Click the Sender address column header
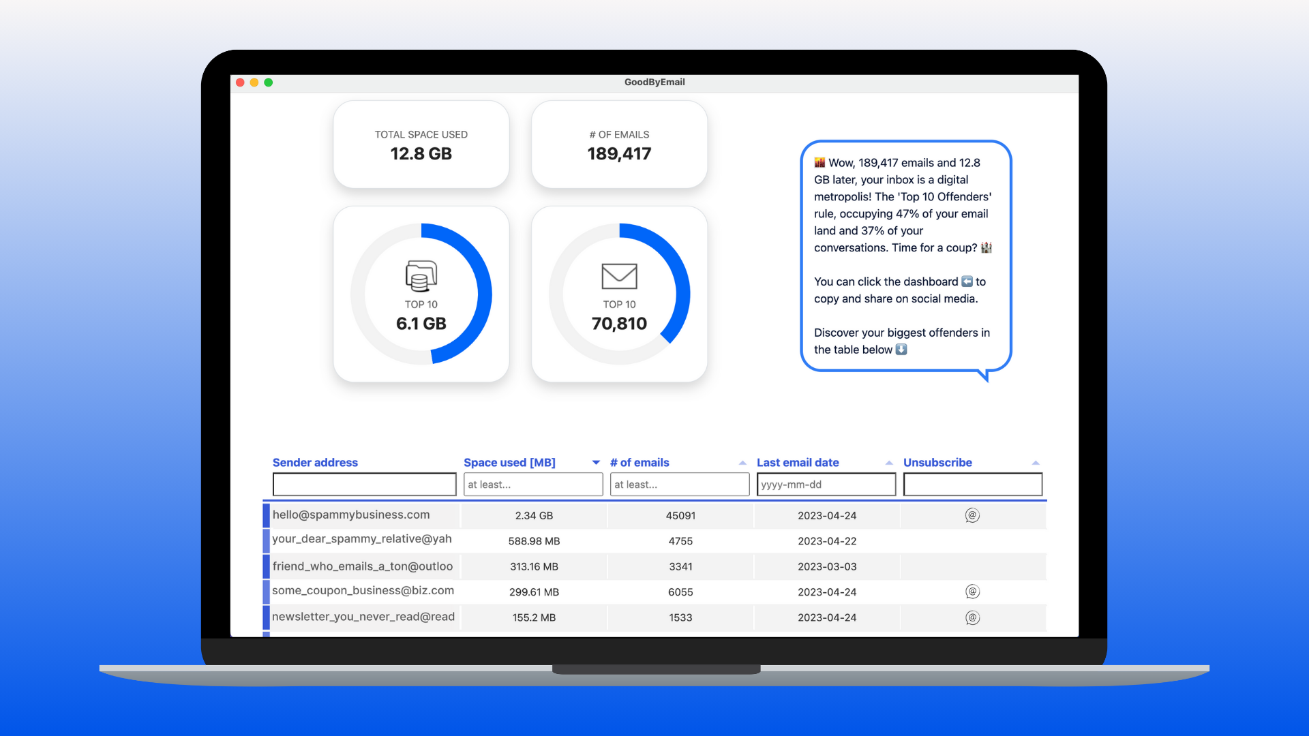This screenshot has height=736, width=1309. point(315,463)
